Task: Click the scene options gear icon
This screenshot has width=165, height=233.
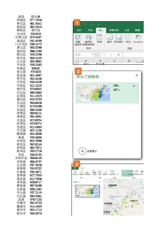Action: pyautogui.click(x=105, y=173)
